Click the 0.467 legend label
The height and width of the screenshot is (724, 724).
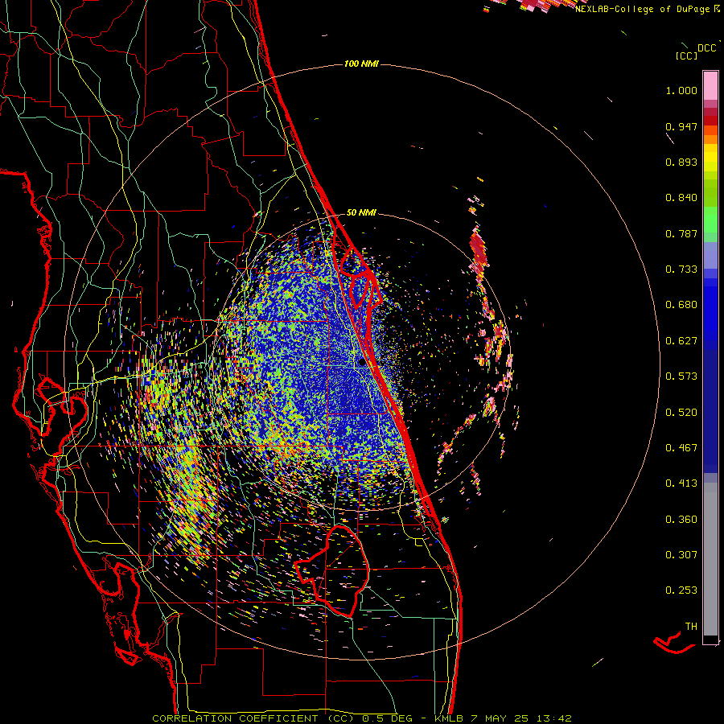[681, 448]
